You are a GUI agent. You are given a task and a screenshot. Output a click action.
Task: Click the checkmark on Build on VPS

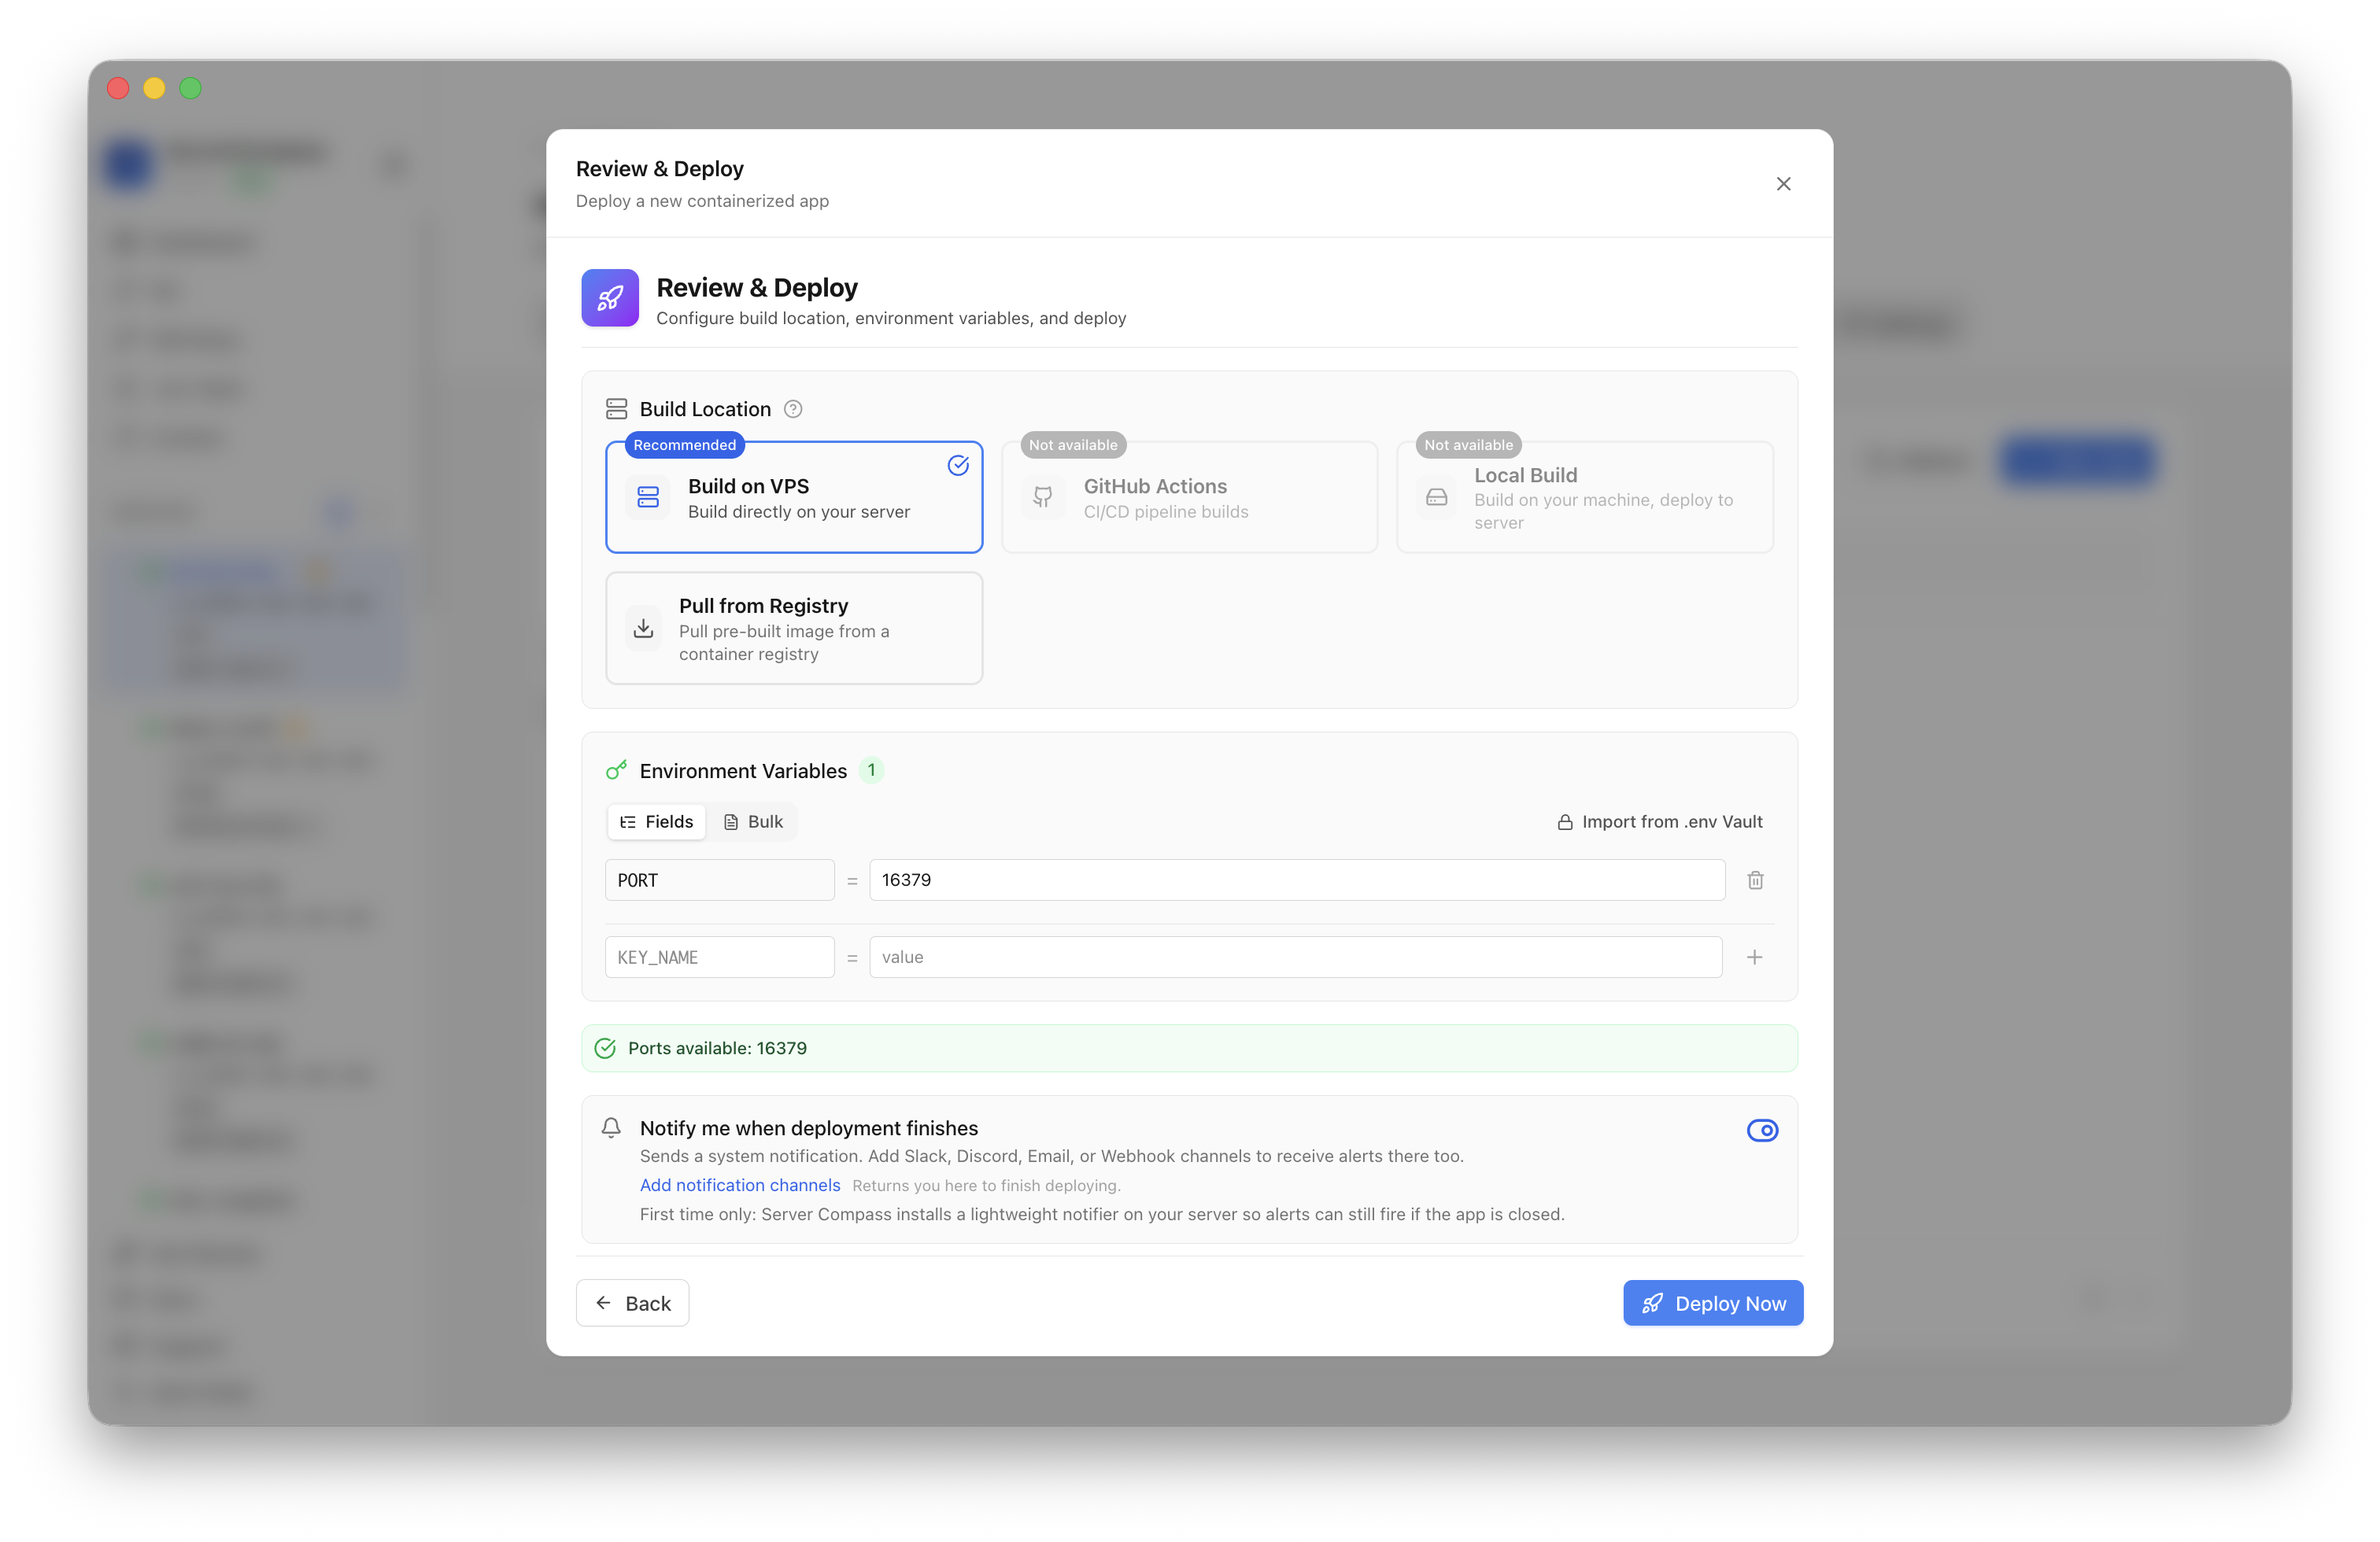tap(958, 465)
